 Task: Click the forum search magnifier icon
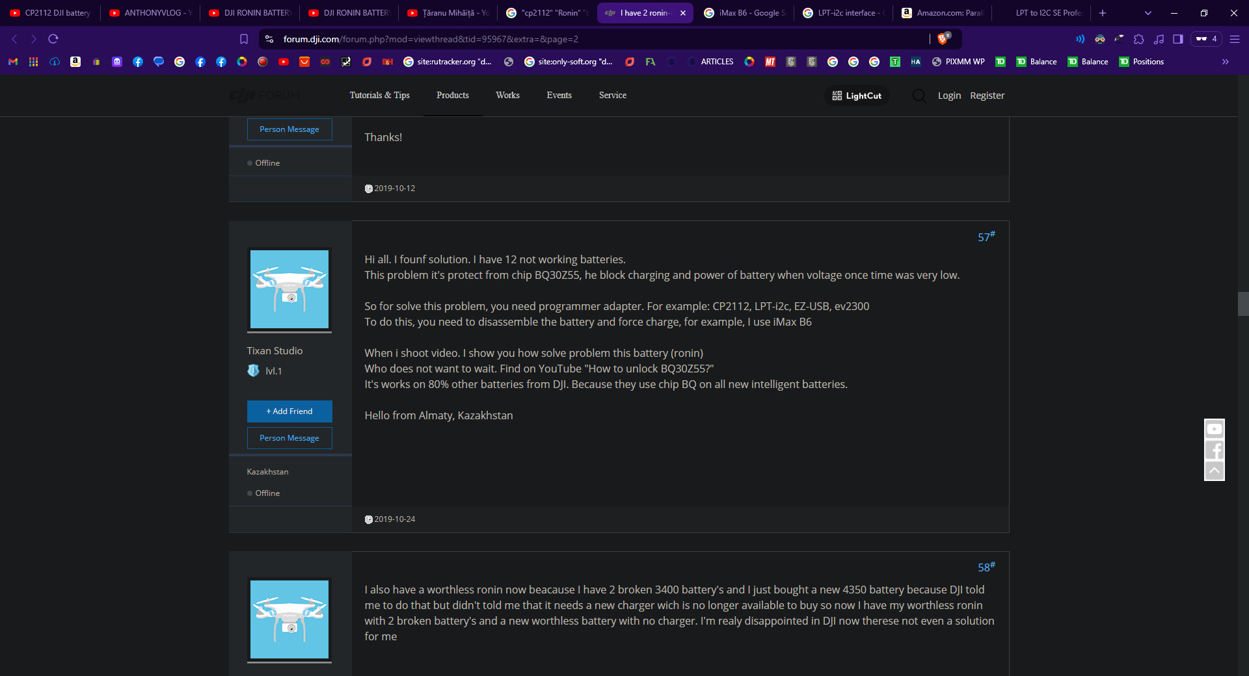pyautogui.click(x=919, y=96)
